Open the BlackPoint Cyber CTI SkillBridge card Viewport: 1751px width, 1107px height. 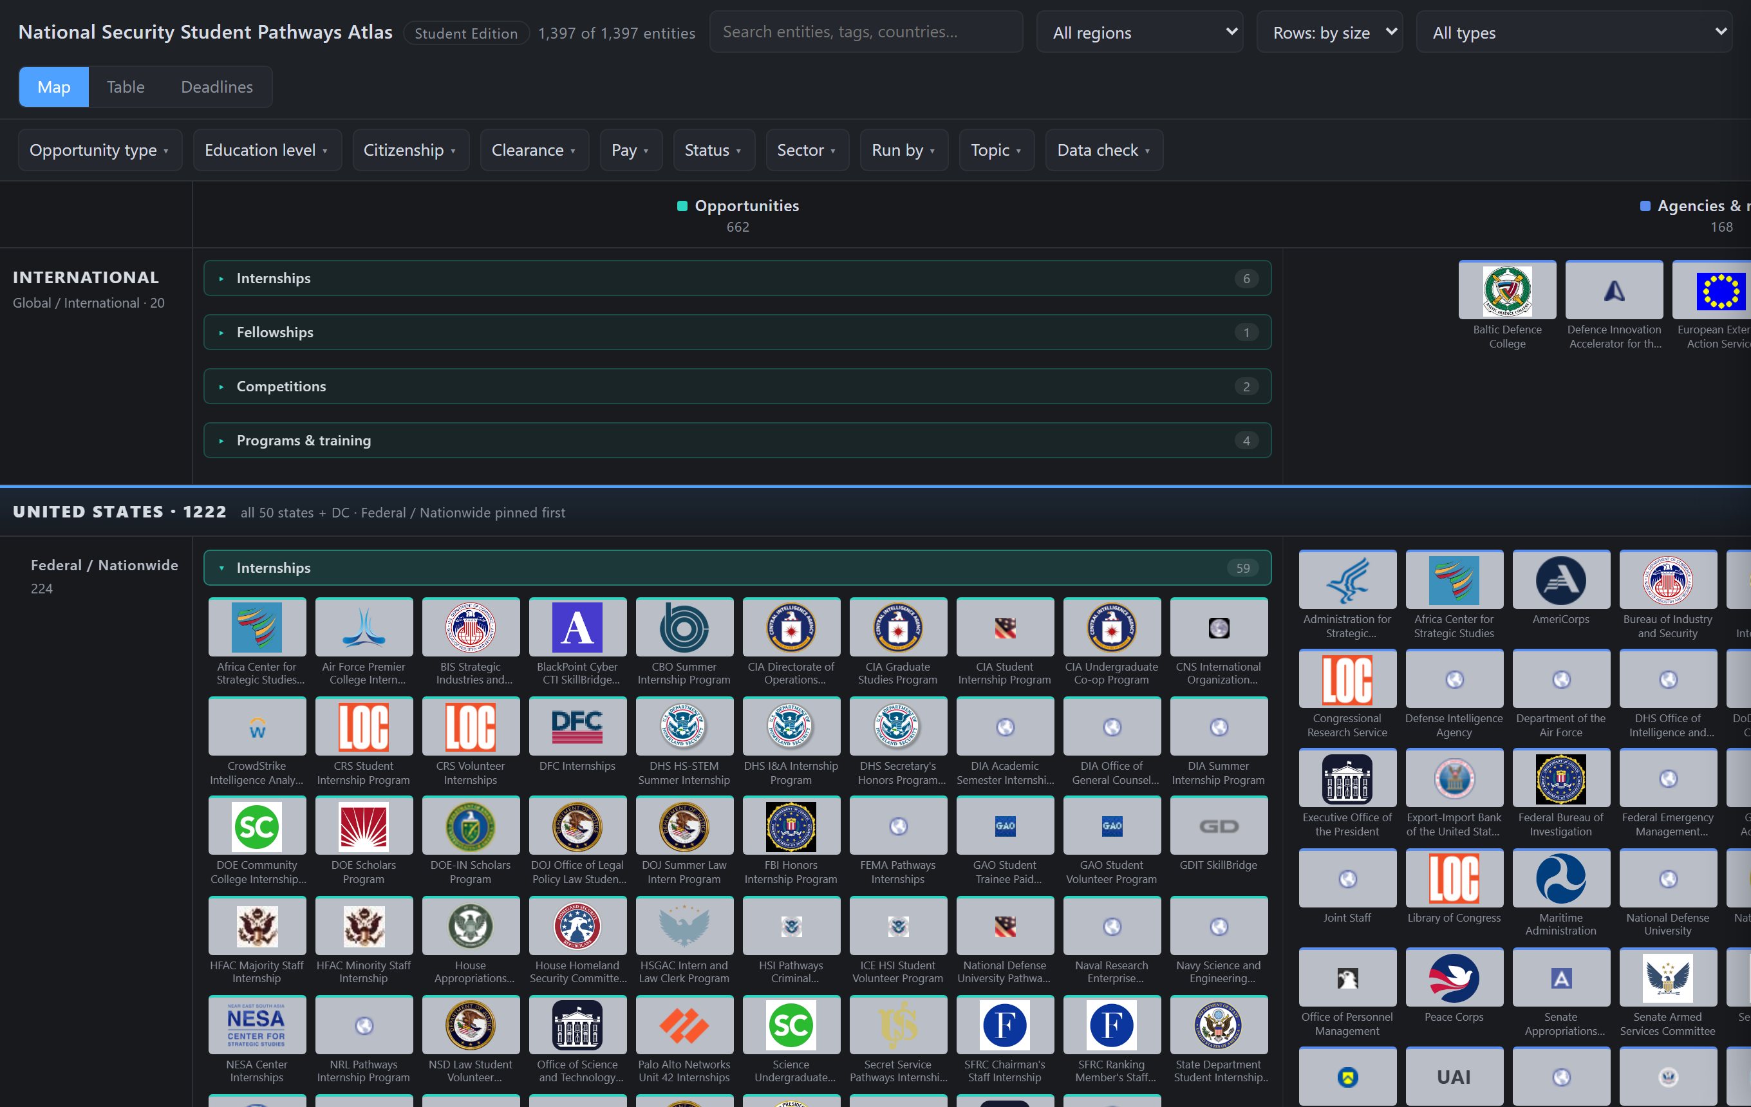click(577, 642)
